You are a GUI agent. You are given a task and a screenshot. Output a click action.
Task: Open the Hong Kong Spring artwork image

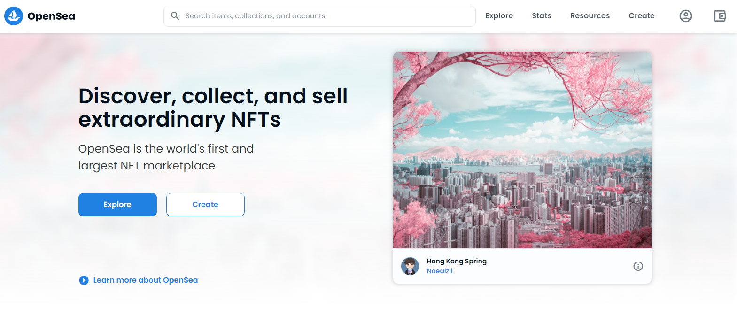522,150
